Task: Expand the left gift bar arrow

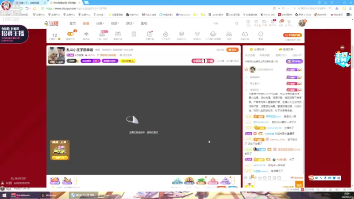Action: click(75, 181)
